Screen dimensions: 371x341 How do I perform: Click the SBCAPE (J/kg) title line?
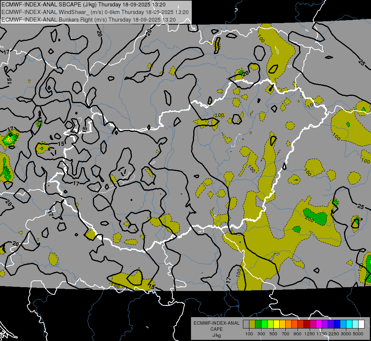[83, 5]
